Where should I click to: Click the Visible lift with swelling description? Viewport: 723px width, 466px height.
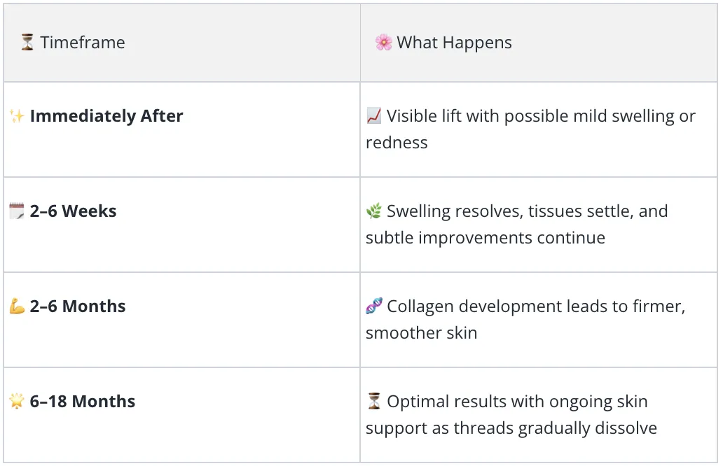(531, 129)
